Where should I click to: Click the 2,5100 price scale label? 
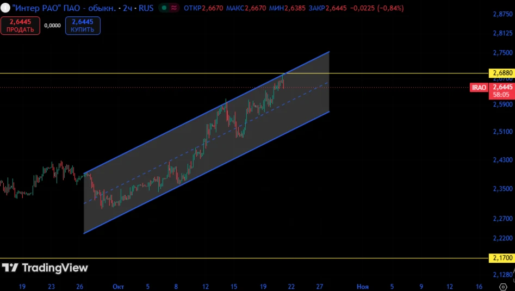coord(502,132)
